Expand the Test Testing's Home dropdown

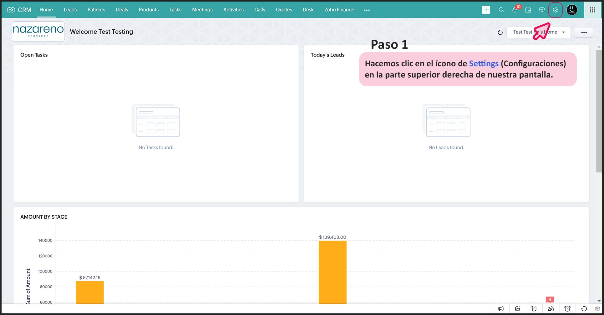point(538,32)
